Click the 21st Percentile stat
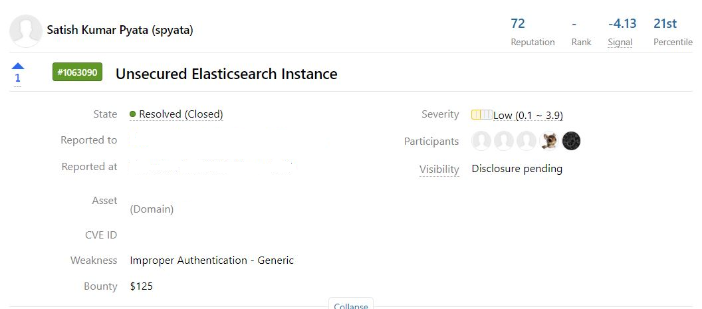The image size is (702, 309). pyautogui.click(x=673, y=33)
